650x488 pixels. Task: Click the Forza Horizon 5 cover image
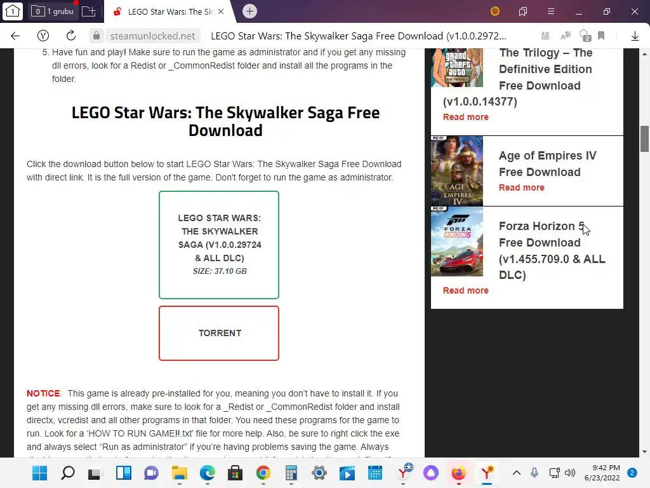[457, 241]
